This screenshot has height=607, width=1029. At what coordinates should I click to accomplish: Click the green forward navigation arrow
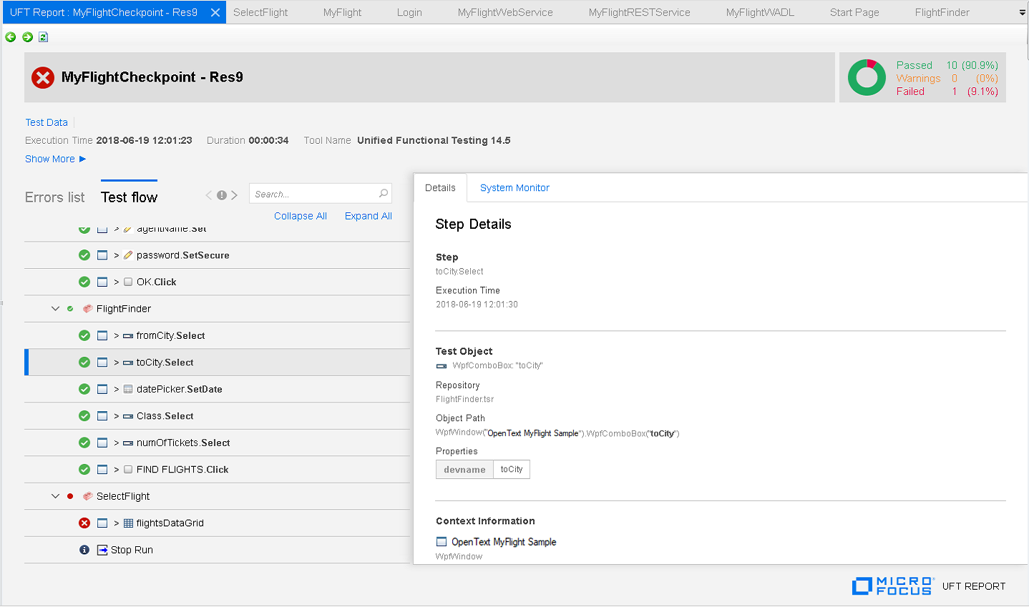(x=27, y=37)
